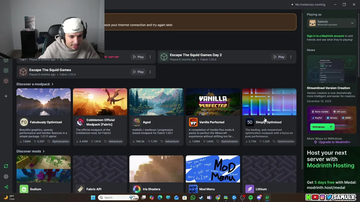Click the Windows taskbar Search box
This screenshot has width=360, height=202.
coord(118,198)
